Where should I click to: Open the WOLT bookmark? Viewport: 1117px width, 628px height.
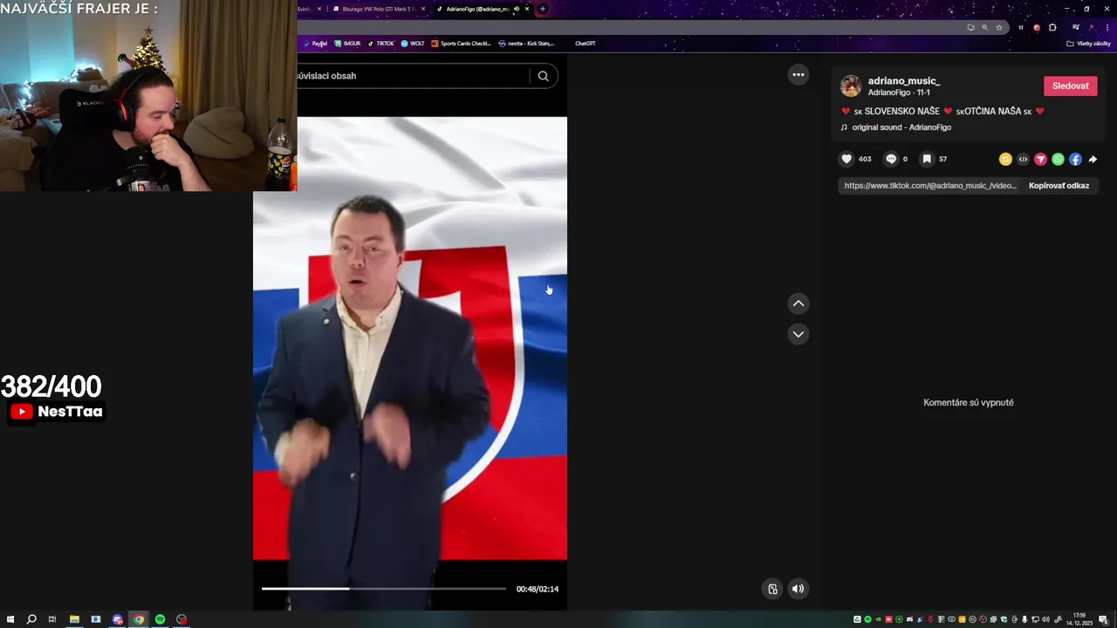[413, 44]
